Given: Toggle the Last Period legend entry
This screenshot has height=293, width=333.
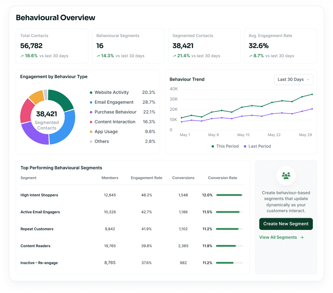Looking at the screenshot, I should pyautogui.click(x=257, y=146).
